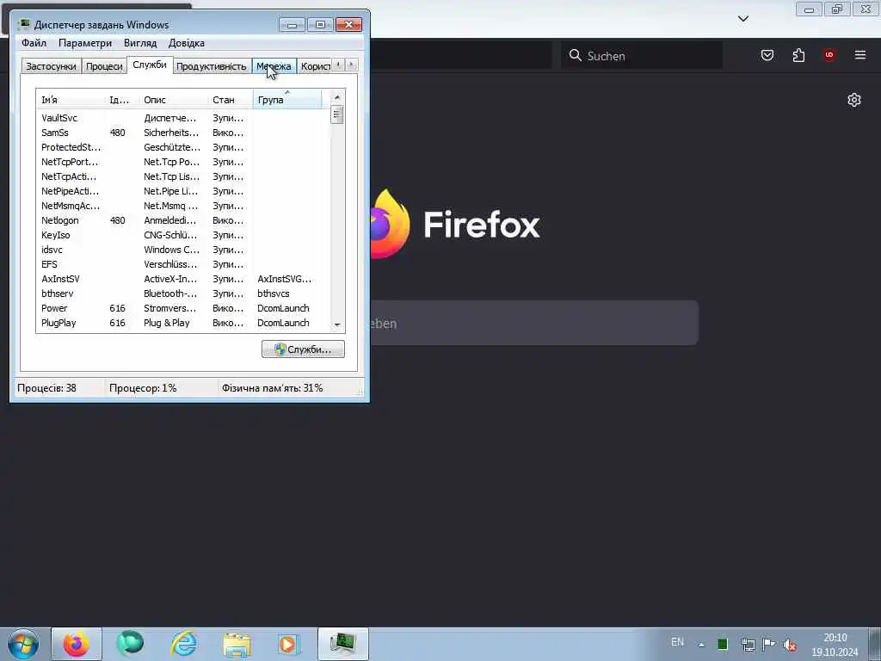Image resolution: width=881 pixels, height=661 pixels.
Task: Click the search magnifier in Suchen box
Action: [575, 55]
